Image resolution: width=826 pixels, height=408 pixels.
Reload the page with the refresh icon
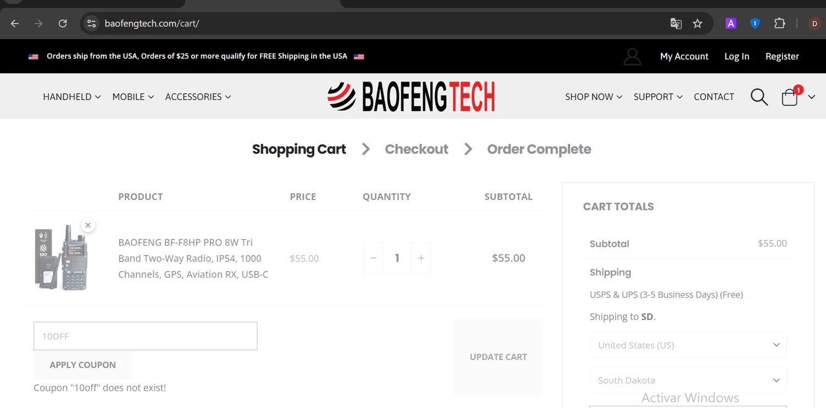coord(63,23)
